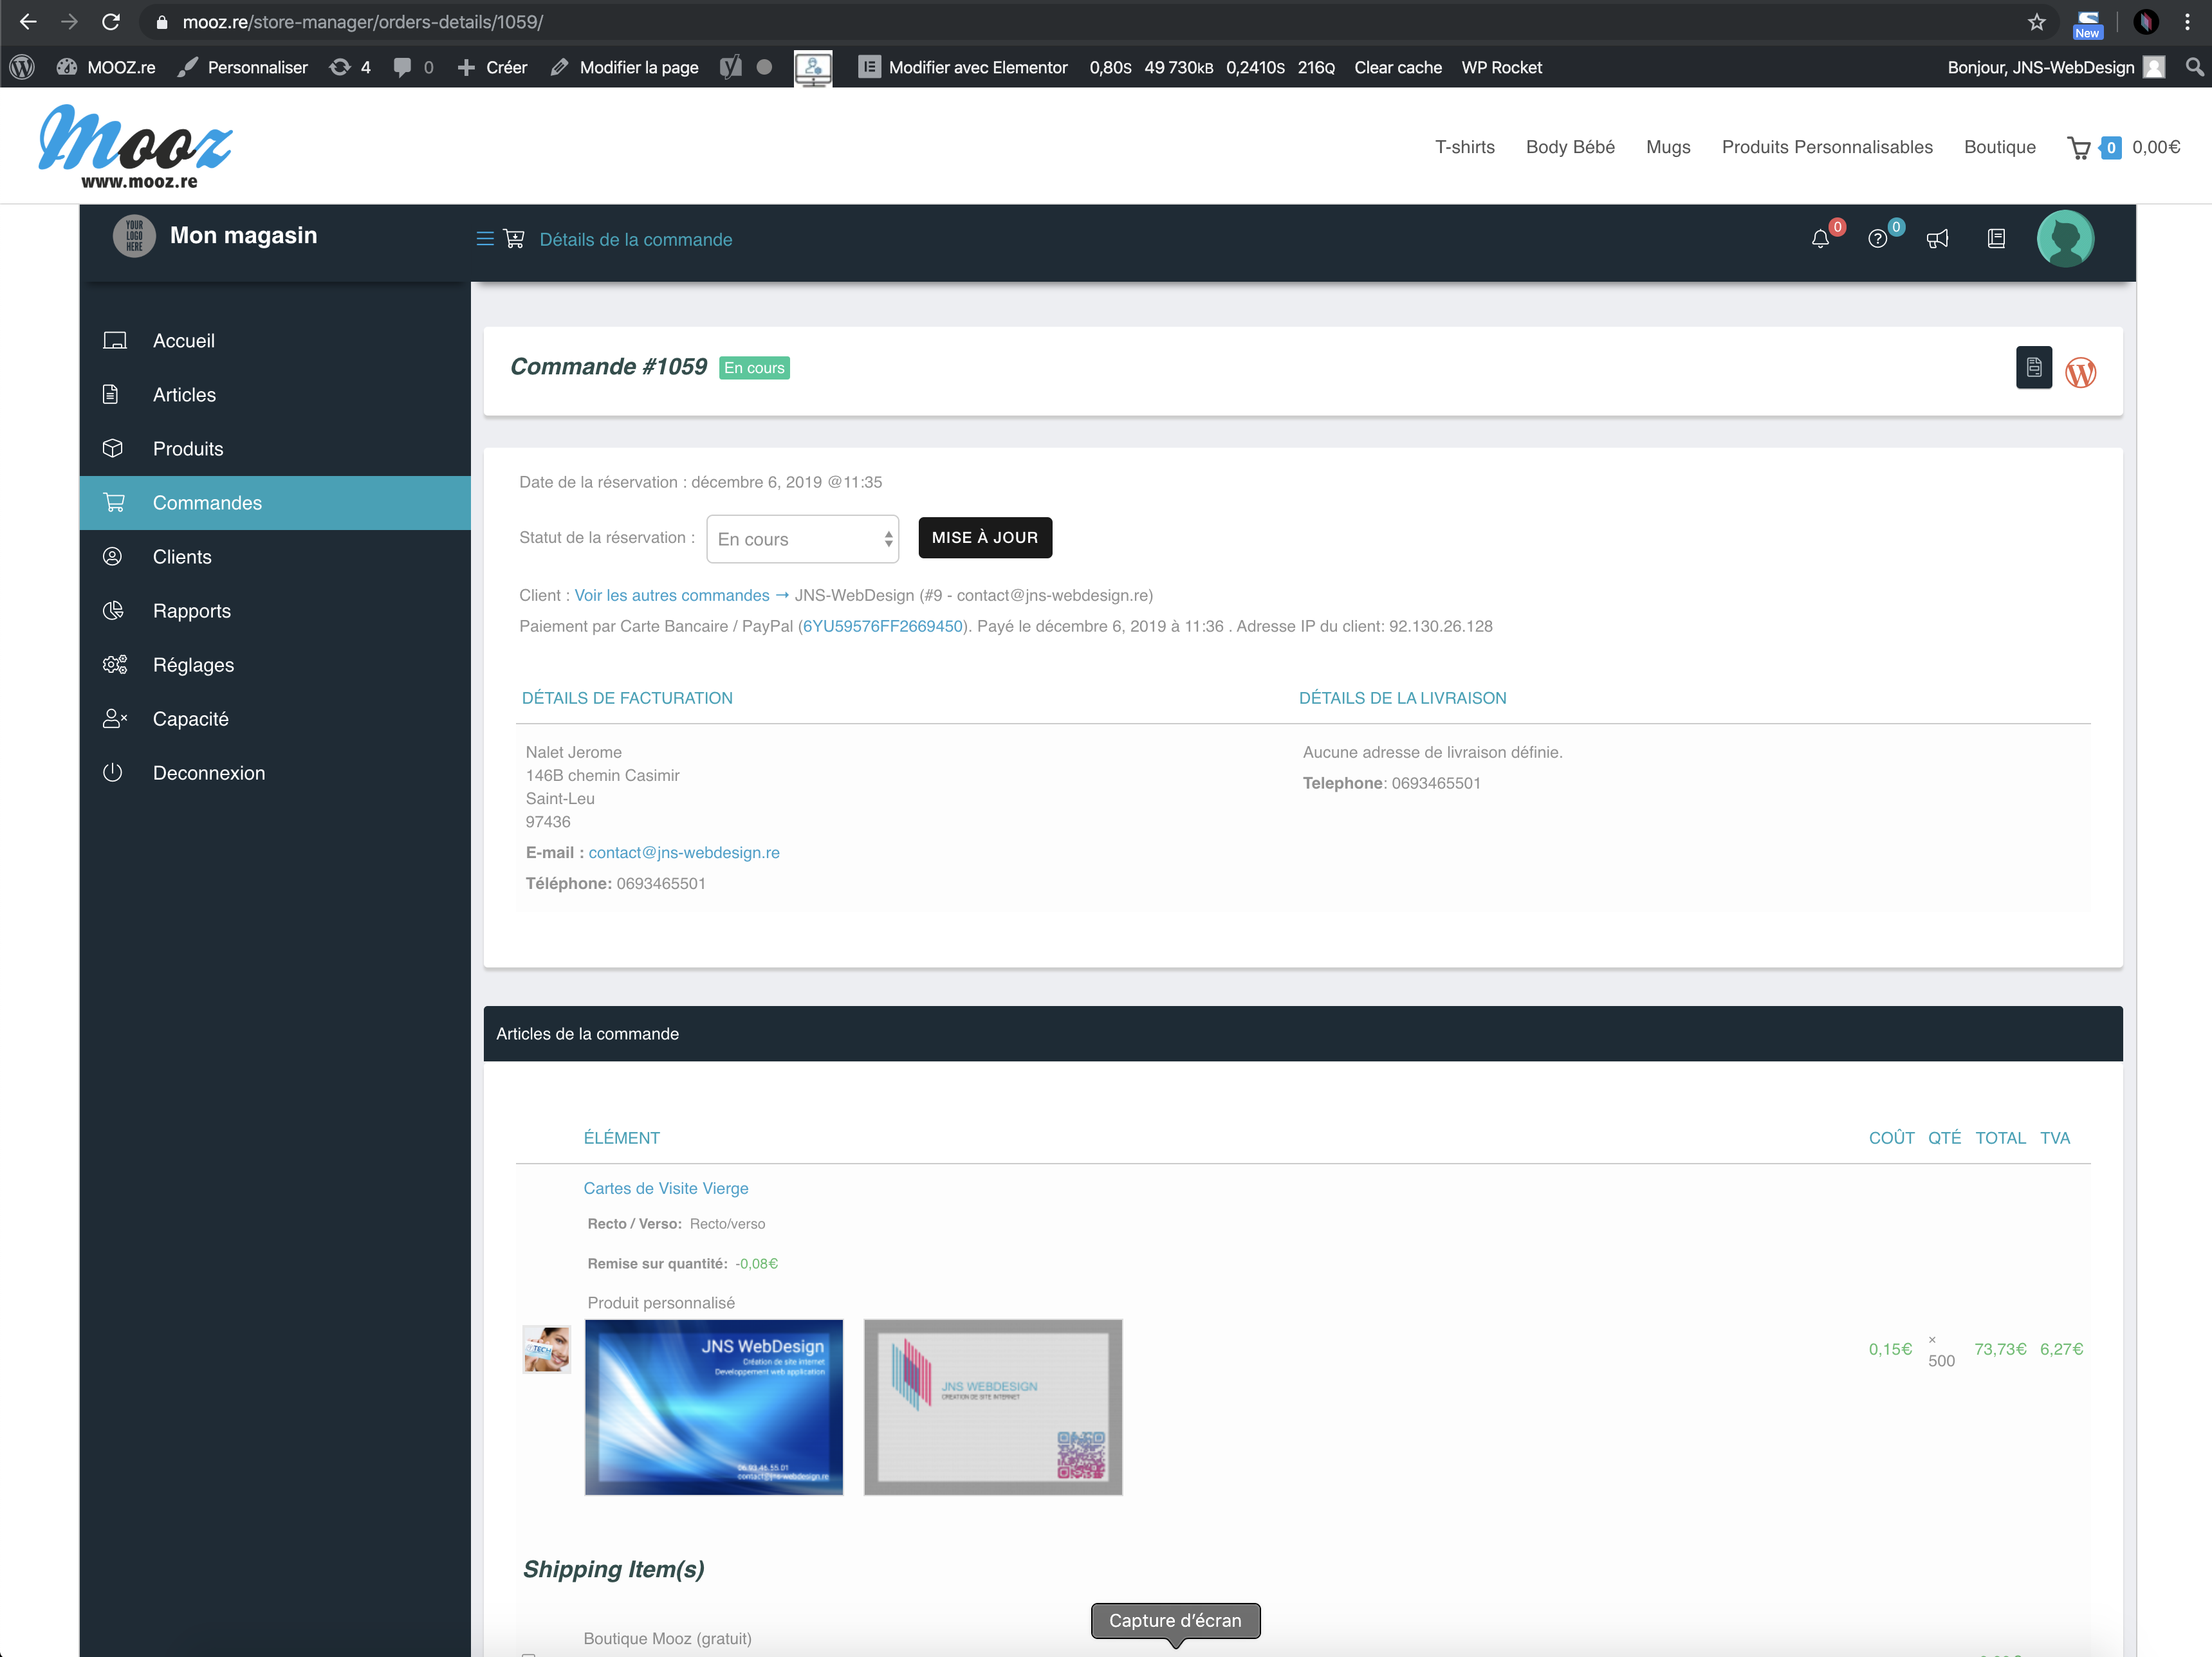Open Rapports in the sidebar menu

(x=191, y=611)
